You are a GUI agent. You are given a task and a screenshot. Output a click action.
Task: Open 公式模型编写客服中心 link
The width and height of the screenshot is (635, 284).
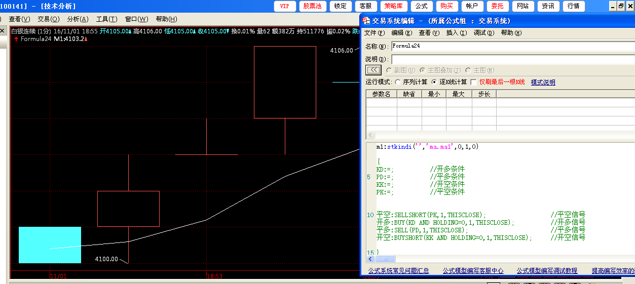point(473,271)
